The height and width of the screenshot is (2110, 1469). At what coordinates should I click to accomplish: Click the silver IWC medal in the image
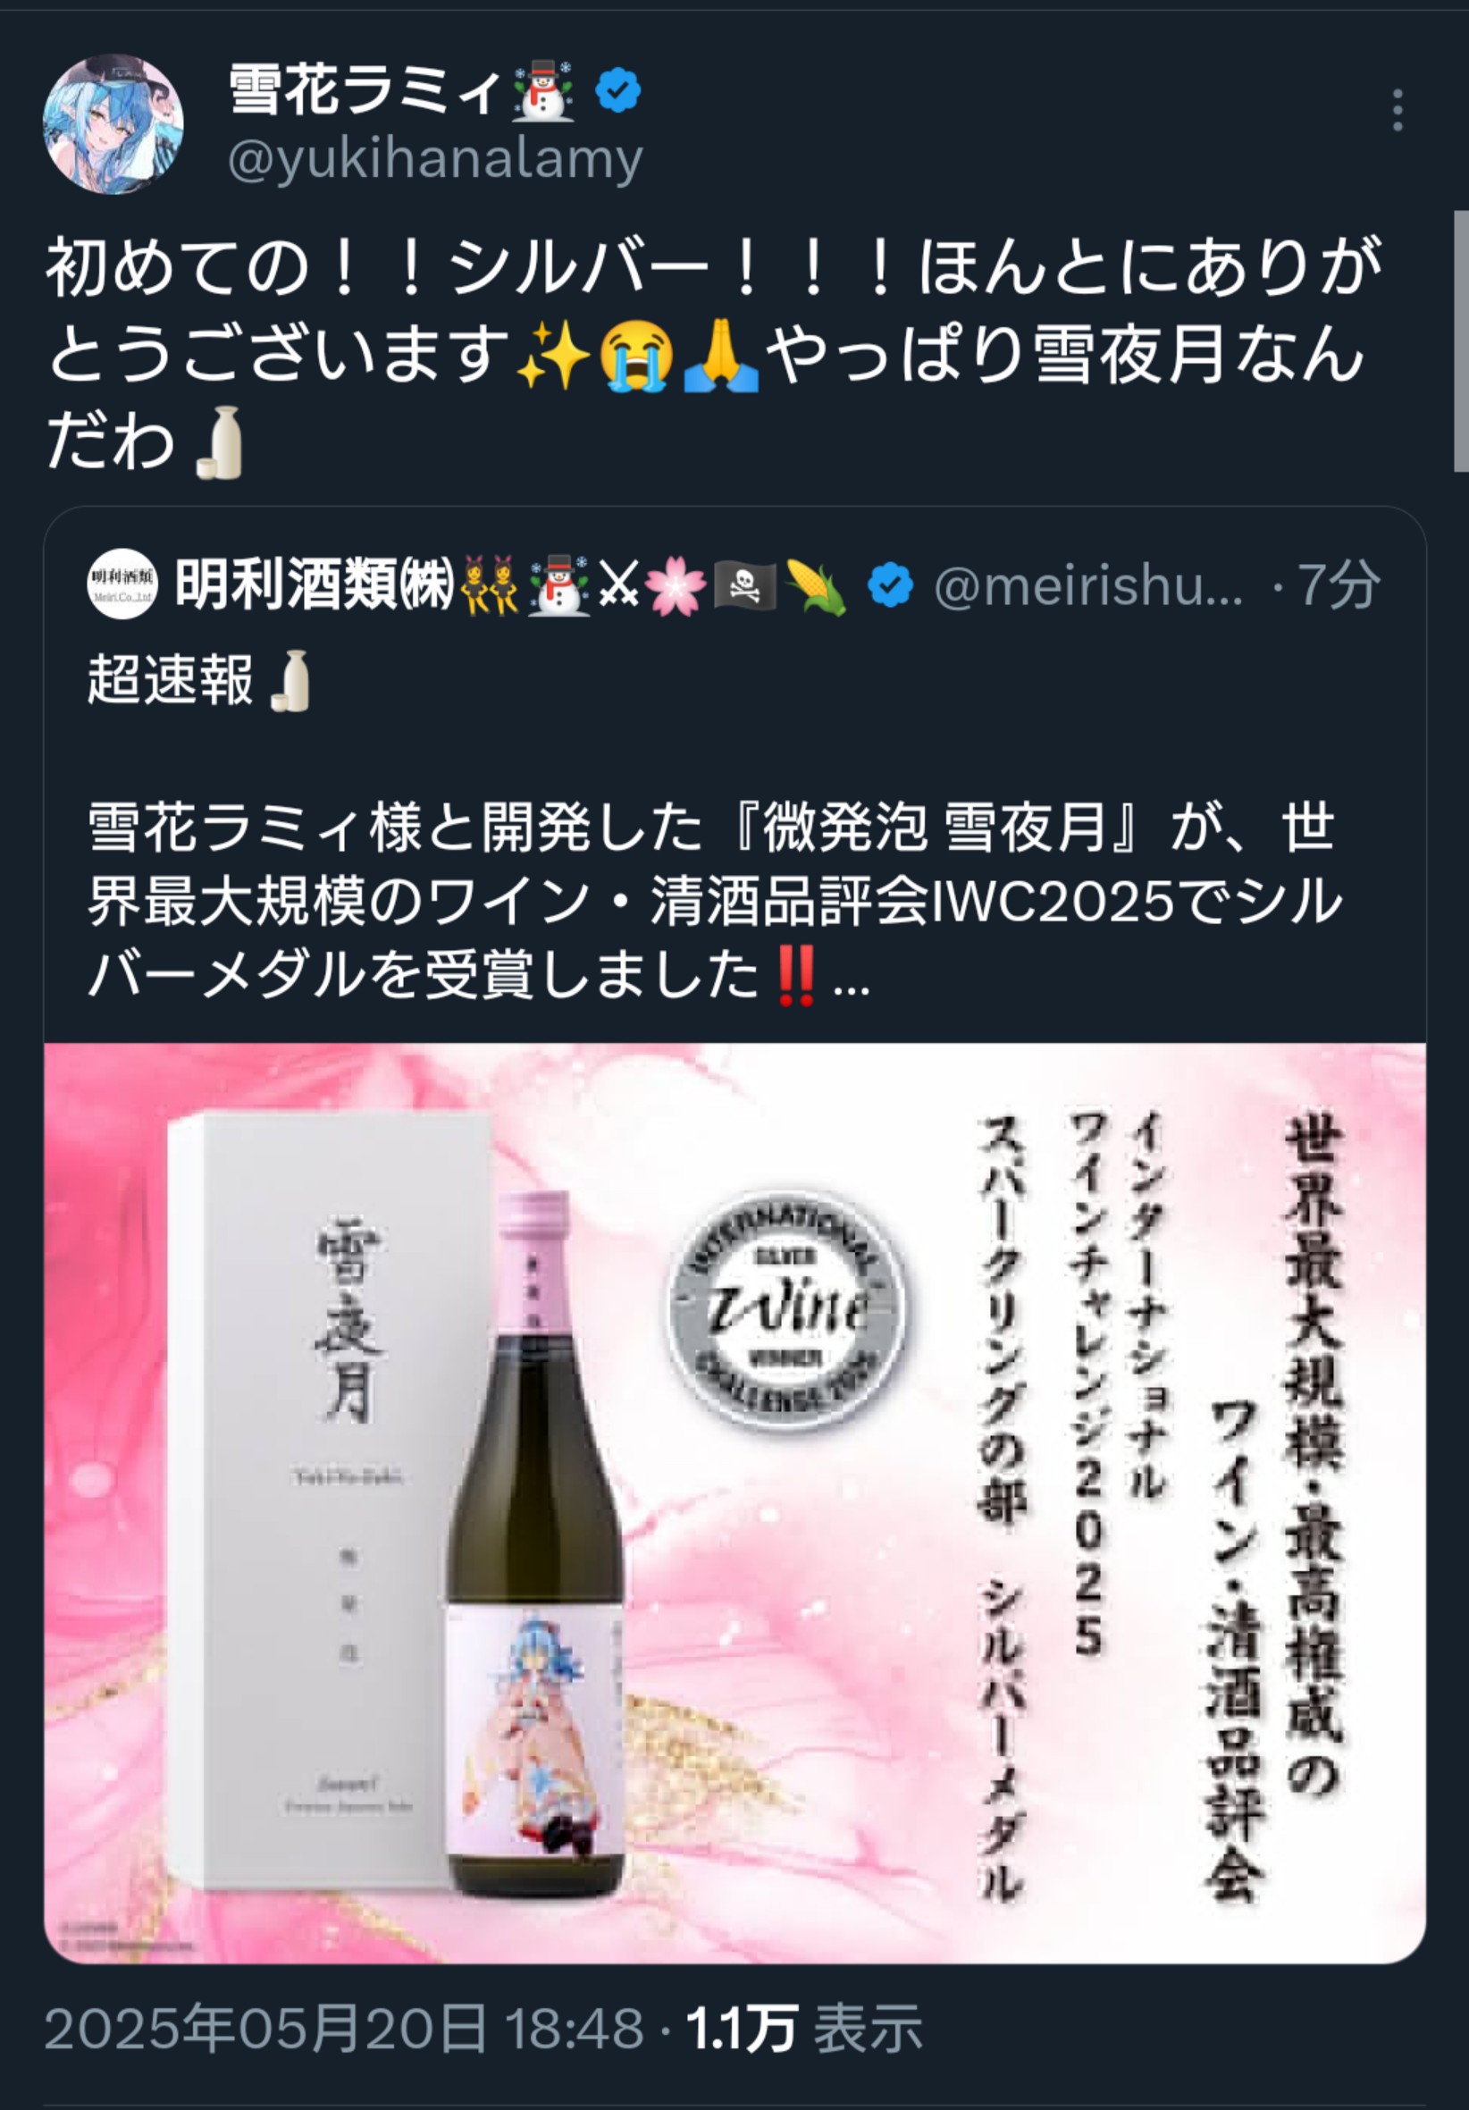tap(785, 1308)
